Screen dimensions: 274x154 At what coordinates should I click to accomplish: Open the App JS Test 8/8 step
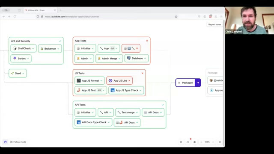[91, 90]
